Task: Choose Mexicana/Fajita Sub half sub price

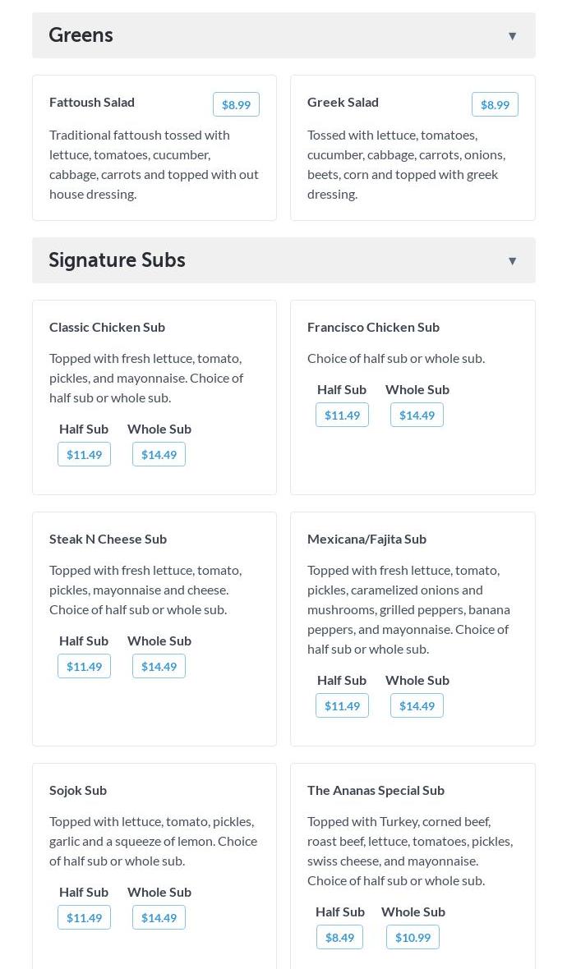Action: [342, 705]
